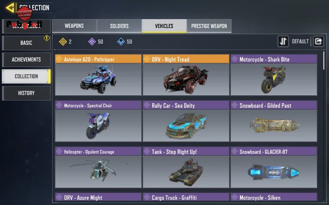Select the Rally Car - Sea Deity card
This screenshot has width=329, height=205.
186,121
